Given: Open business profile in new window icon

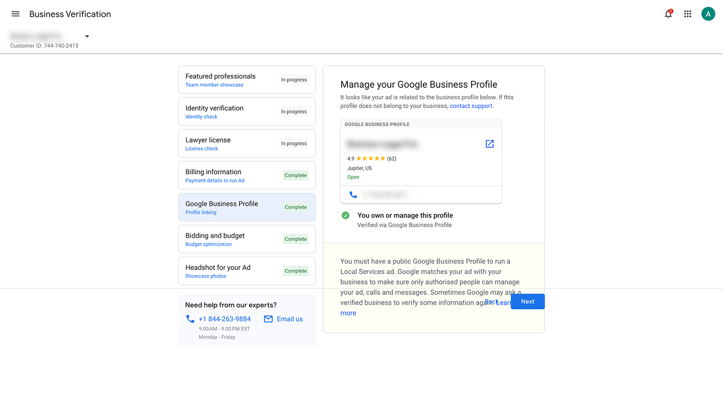Looking at the screenshot, I should (x=489, y=144).
